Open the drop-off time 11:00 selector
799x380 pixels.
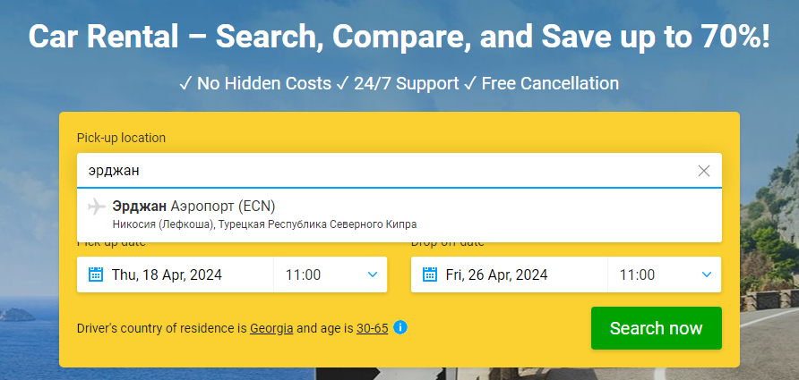click(638, 274)
